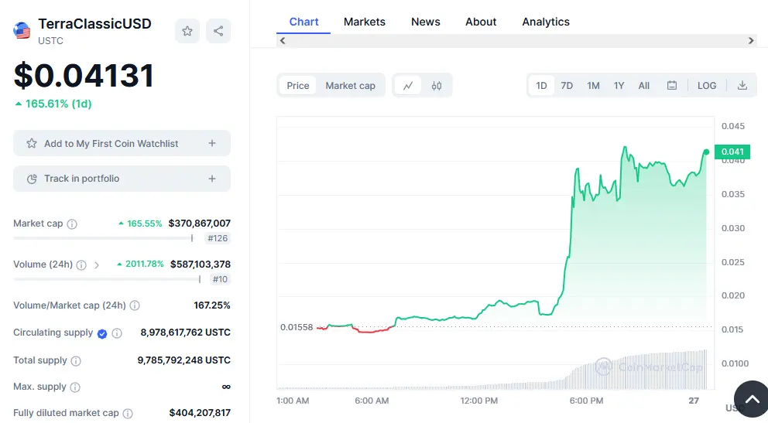Image resolution: width=768 pixels, height=423 pixels.
Task: Show Market cap info tooltip icon
Action: (72, 224)
